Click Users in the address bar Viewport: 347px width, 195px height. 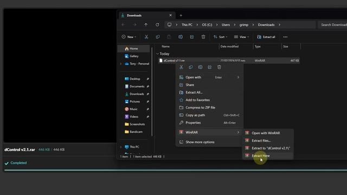tap(226, 25)
